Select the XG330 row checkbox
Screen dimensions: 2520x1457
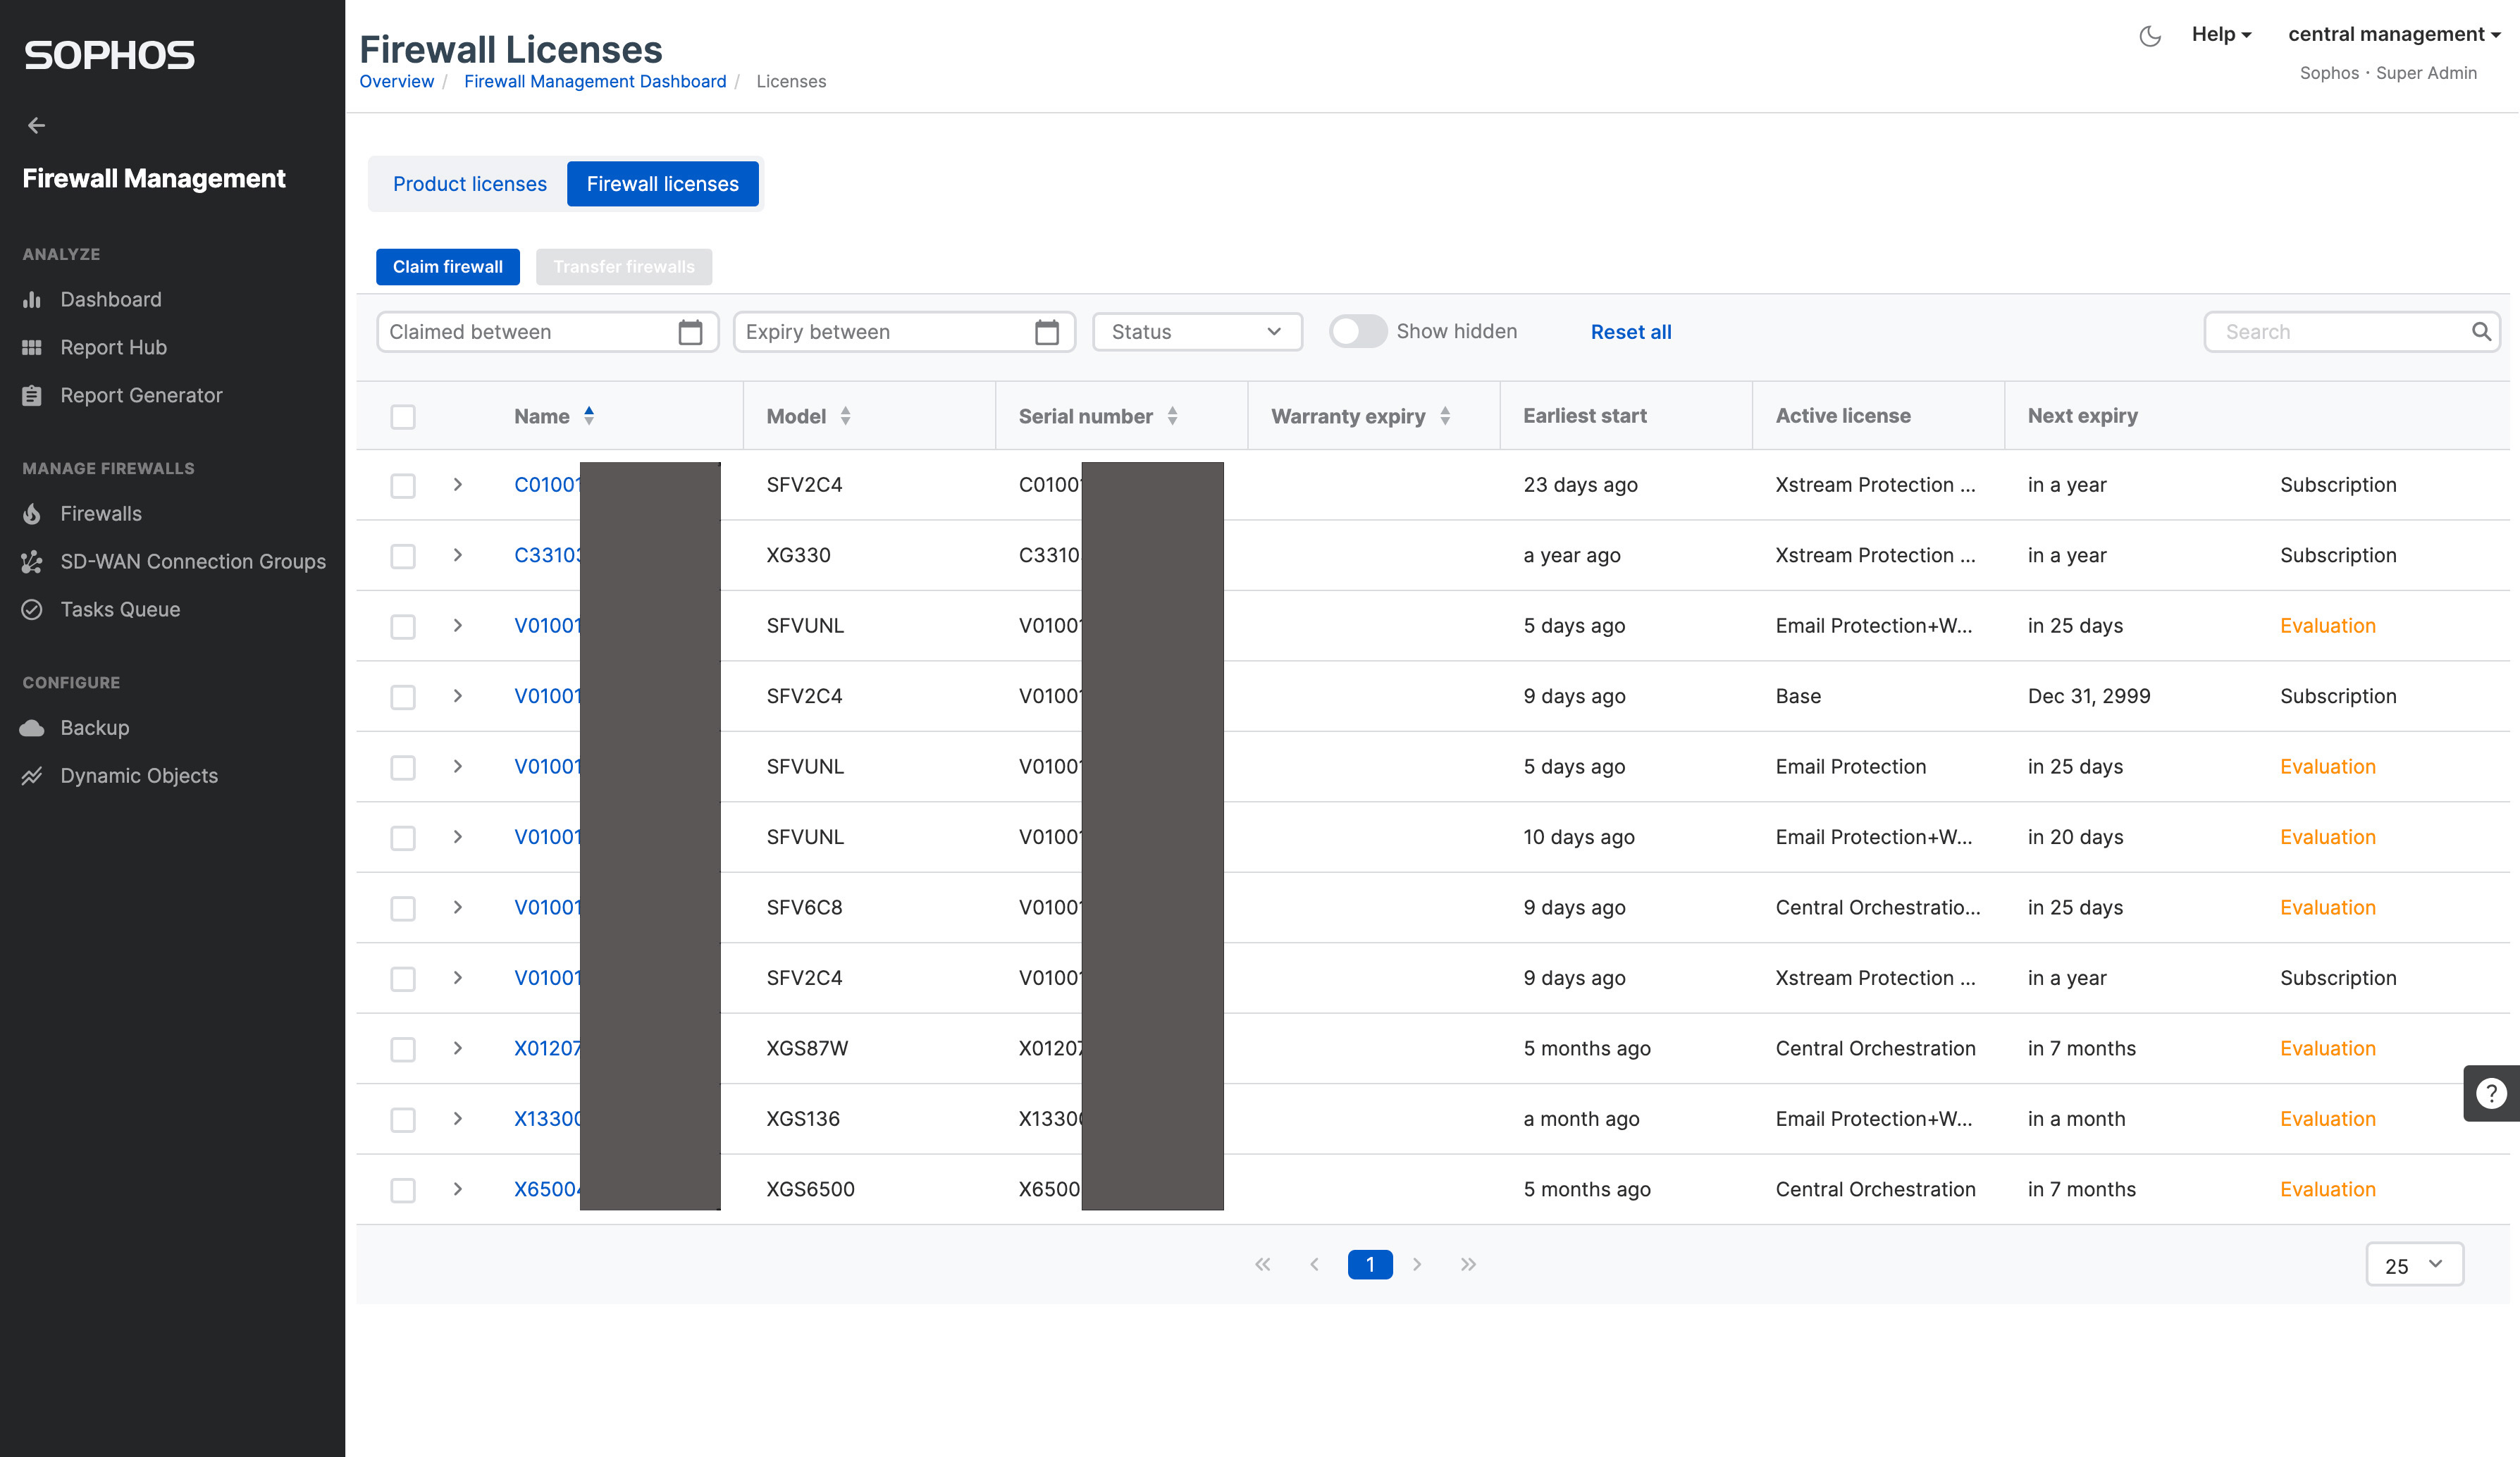point(403,556)
